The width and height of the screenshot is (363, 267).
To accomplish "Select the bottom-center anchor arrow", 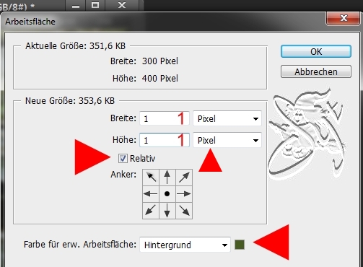I will tap(167, 211).
